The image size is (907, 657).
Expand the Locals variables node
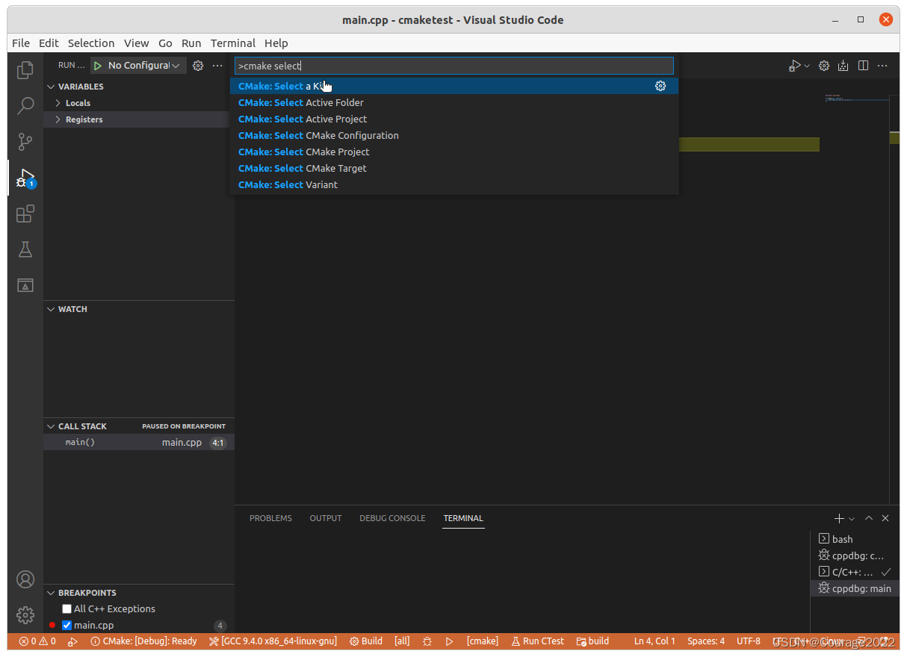coord(139,103)
